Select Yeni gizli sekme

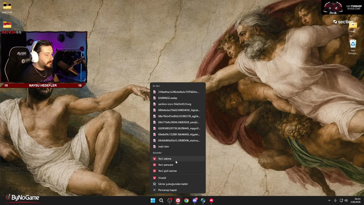pyautogui.click(x=178, y=171)
